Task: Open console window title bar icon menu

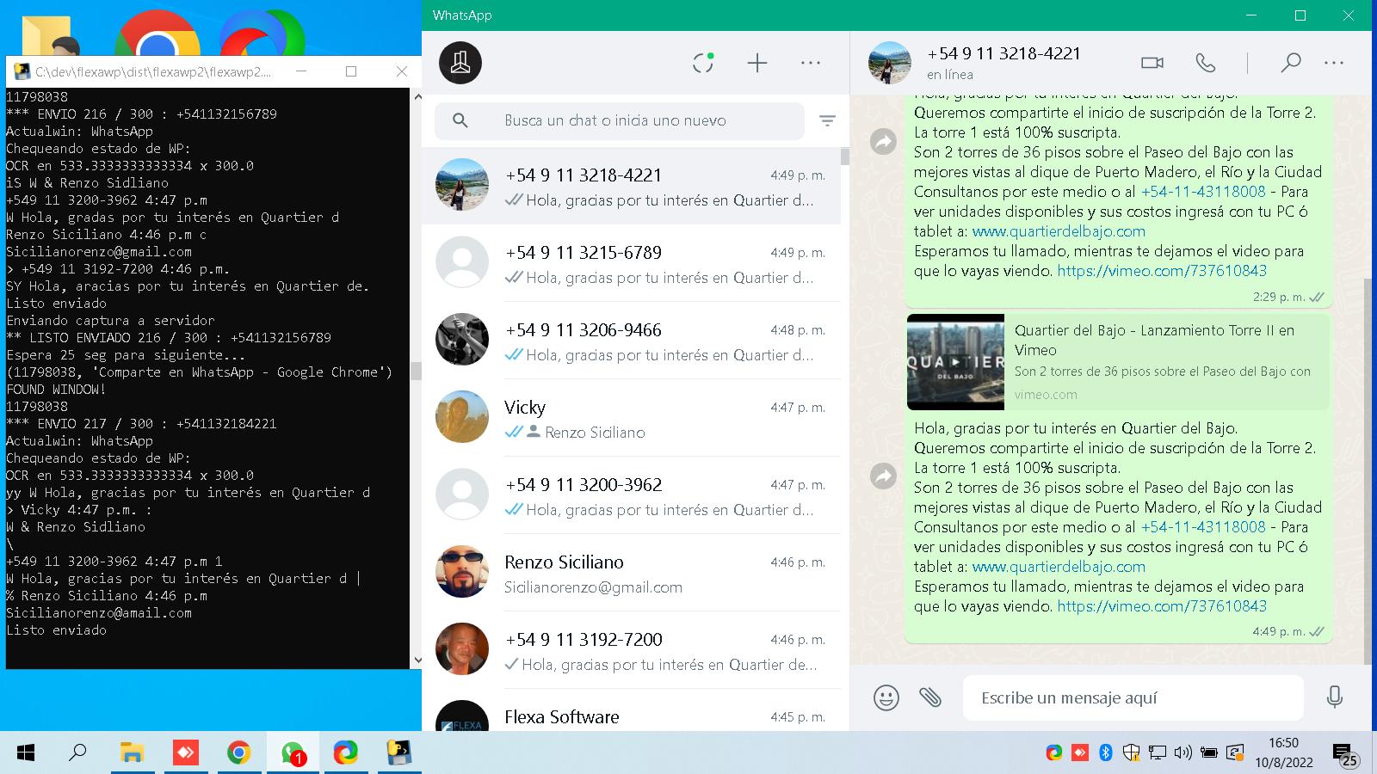Action: pyautogui.click(x=22, y=71)
